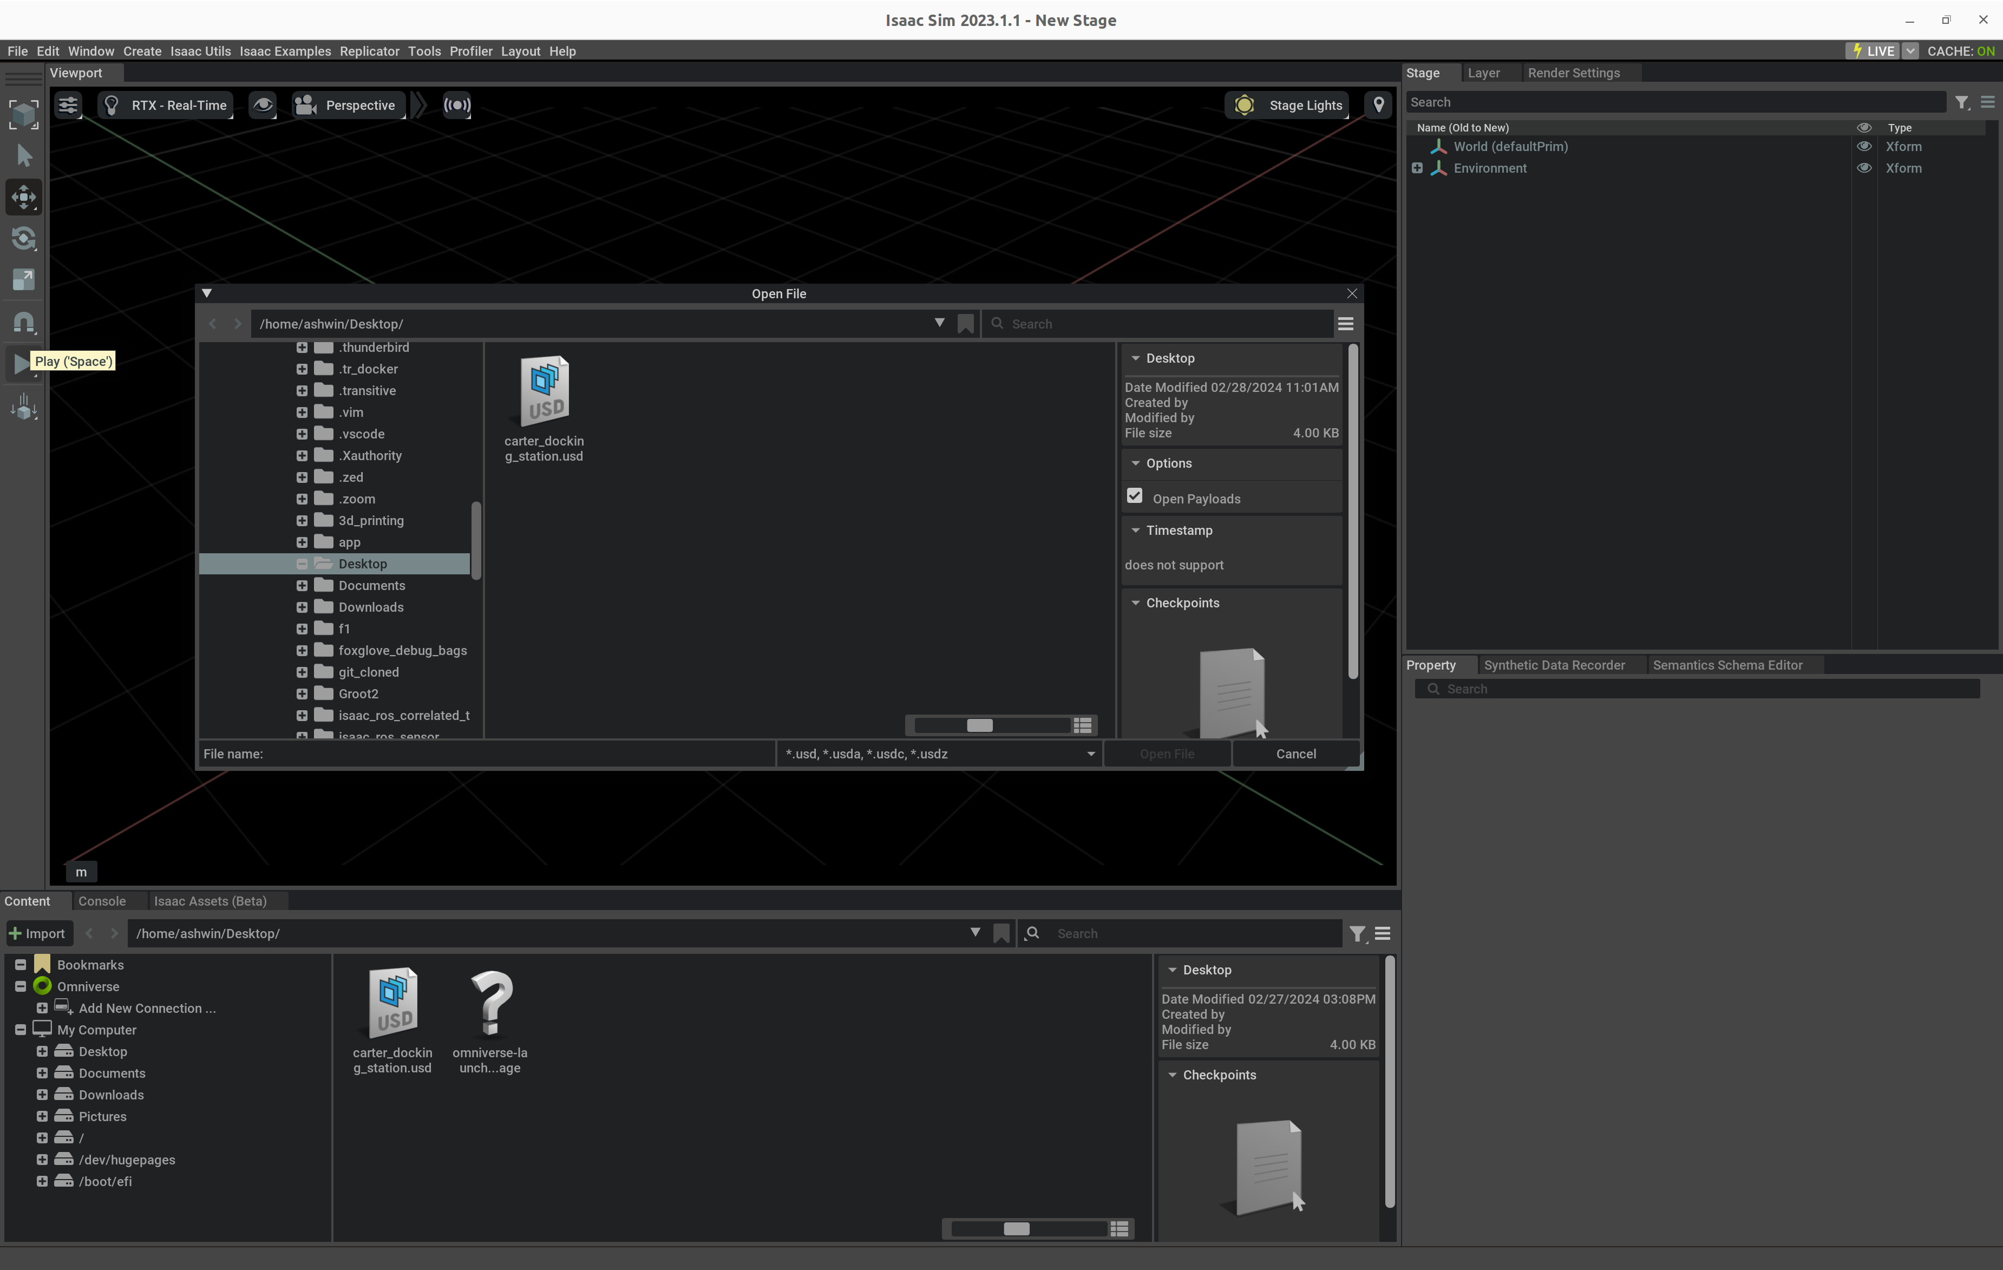The width and height of the screenshot is (2003, 1270).
Task: Select the Move tool
Action: 23,197
